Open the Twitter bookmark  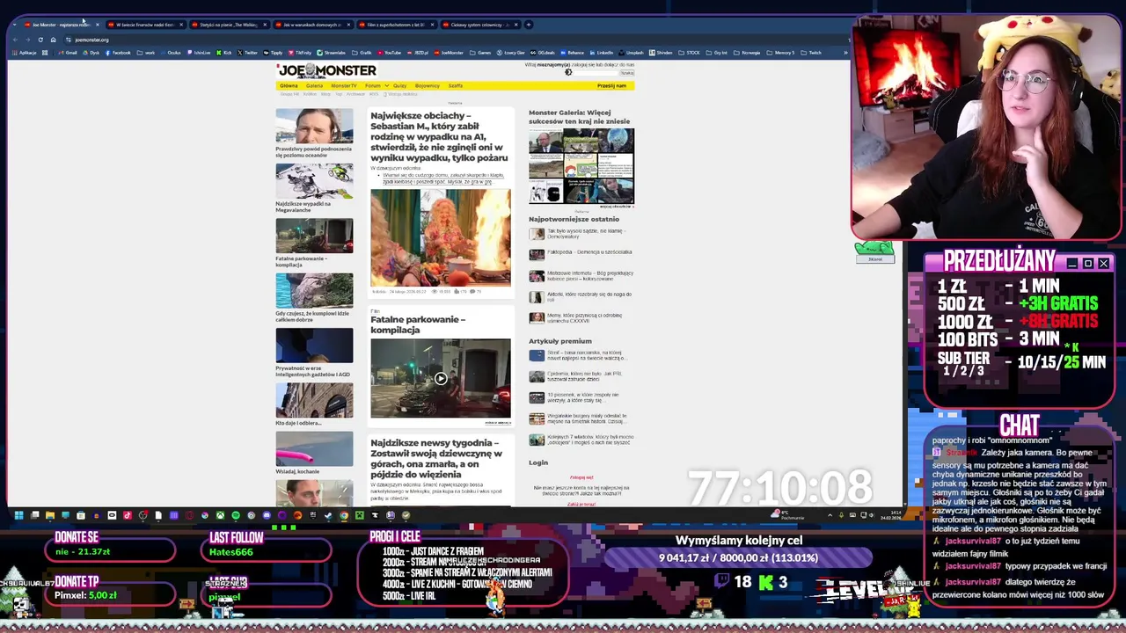pos(247,53)
